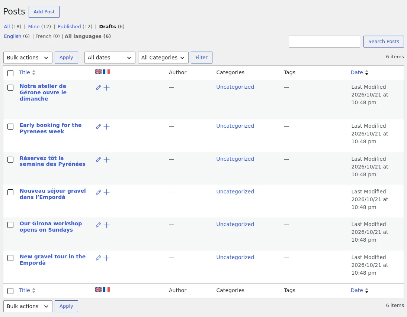Sort by footer Title column link

(25, 290)
